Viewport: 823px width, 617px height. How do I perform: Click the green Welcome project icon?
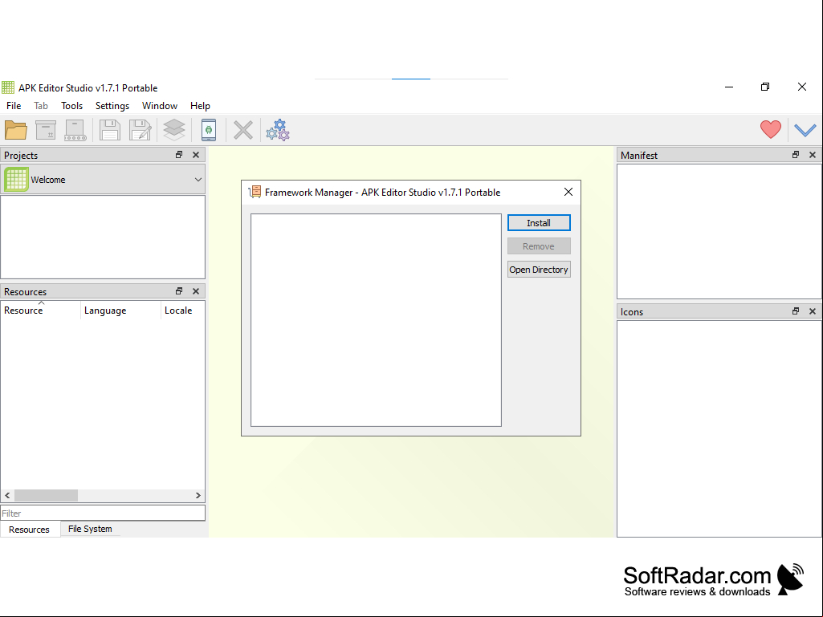click(x=16, y=180)
